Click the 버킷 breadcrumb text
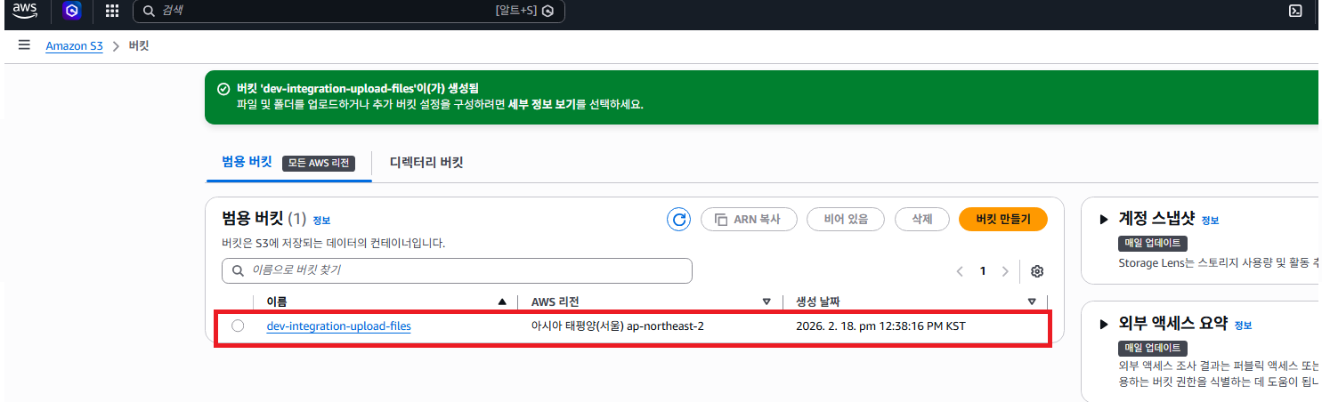The image size is (1322, 402). [139, 45]
